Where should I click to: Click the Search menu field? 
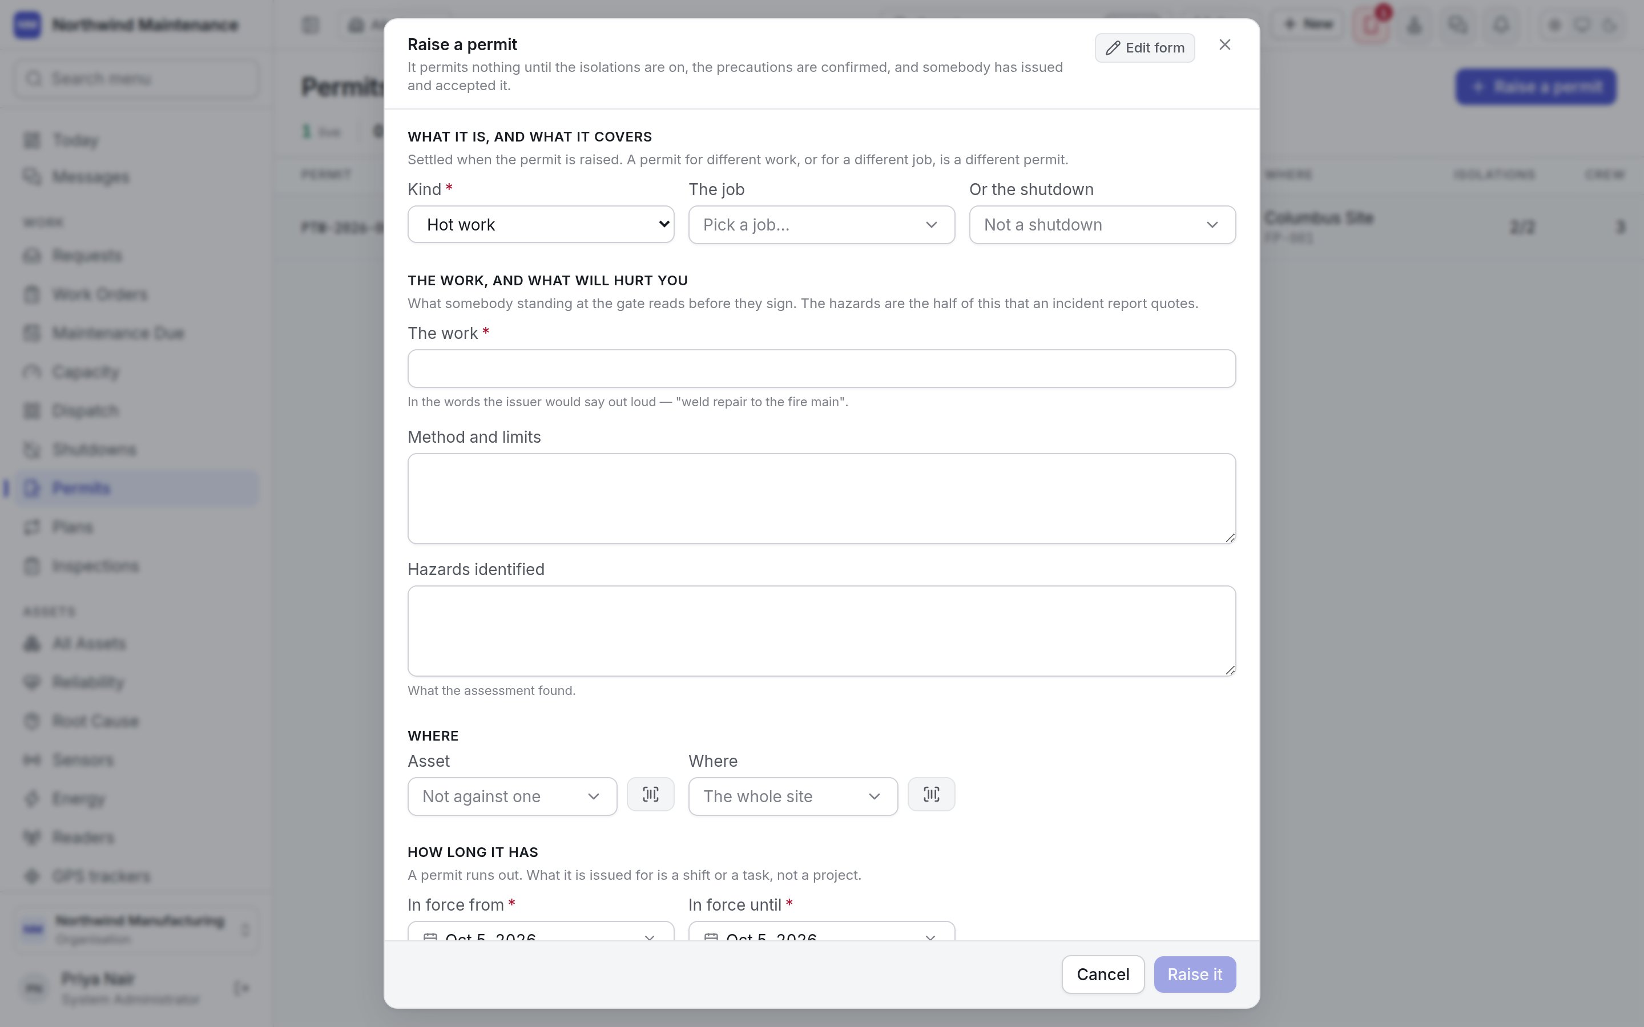click(x=136, y=79)
